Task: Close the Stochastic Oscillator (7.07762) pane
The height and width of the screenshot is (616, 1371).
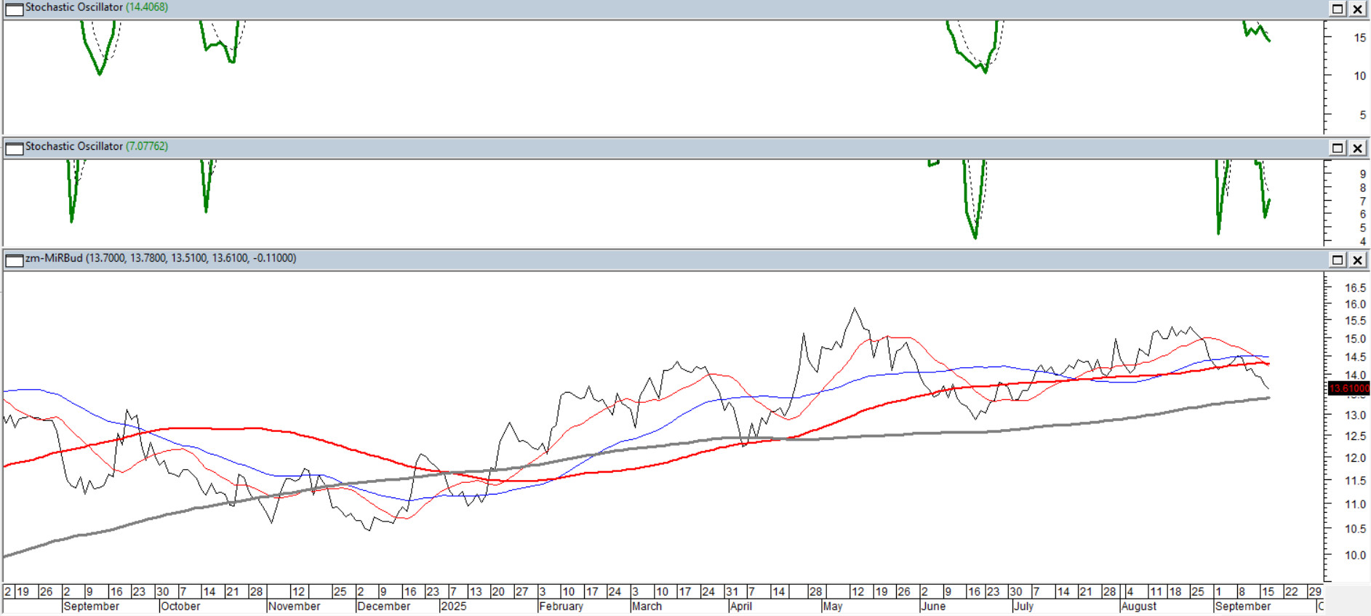Action: pos(1357,148)
